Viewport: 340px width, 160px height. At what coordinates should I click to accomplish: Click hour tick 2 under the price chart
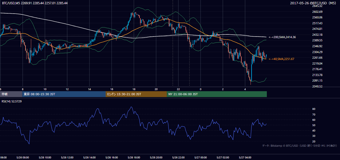click(x=223, y=89)
